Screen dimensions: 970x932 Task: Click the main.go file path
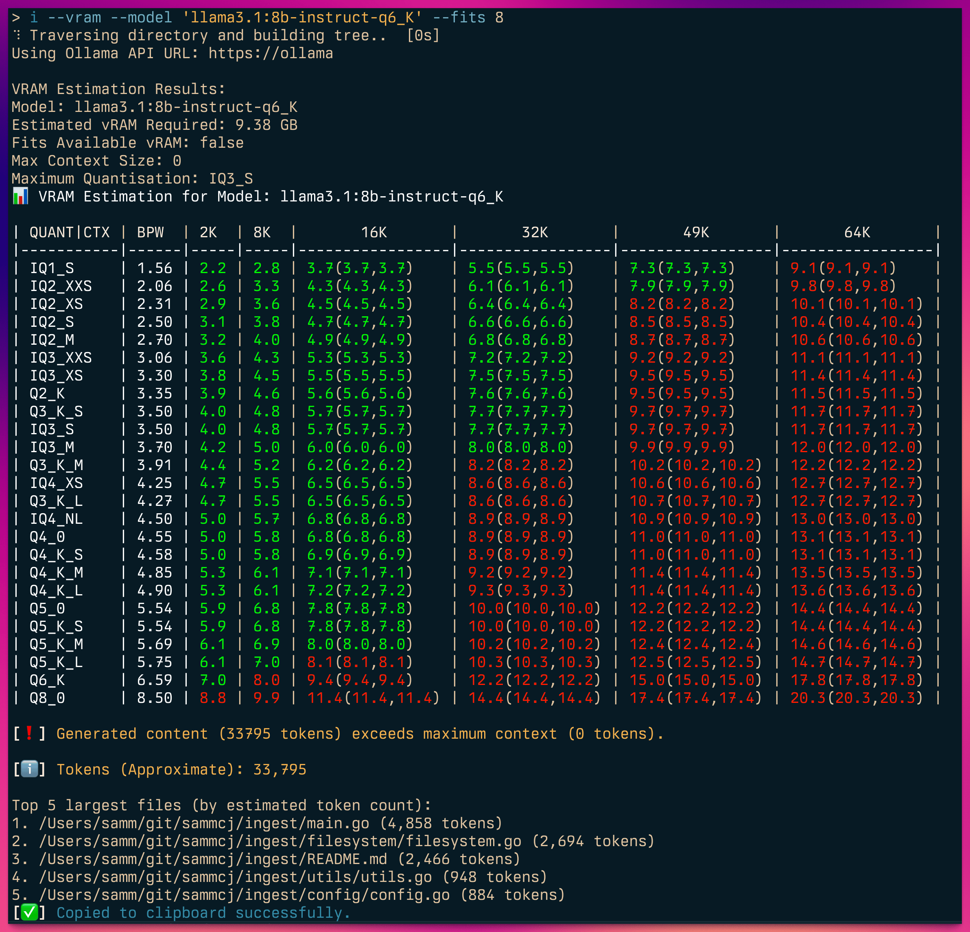[x=204, y=823]
